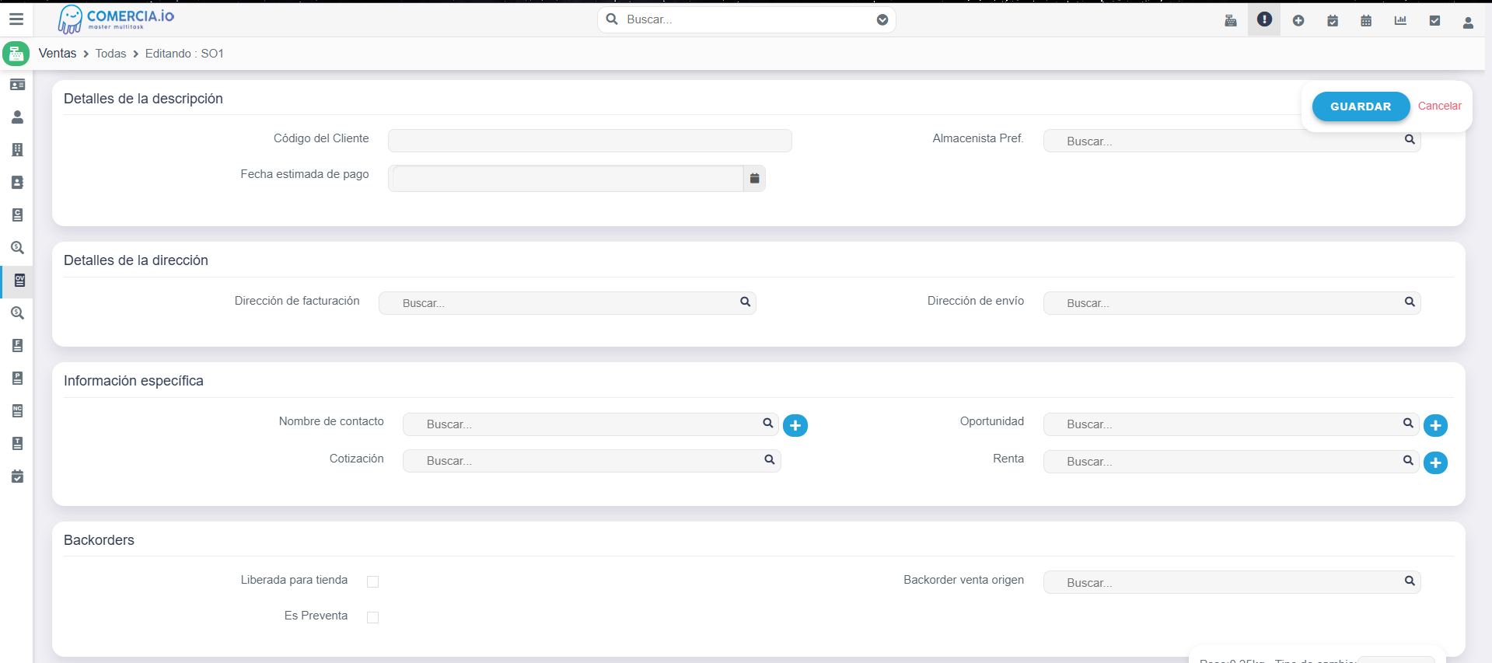The width and height of the screenshot is (1492, 663).
Task: Click the green Ventas module icon
Action: (16, 54)
